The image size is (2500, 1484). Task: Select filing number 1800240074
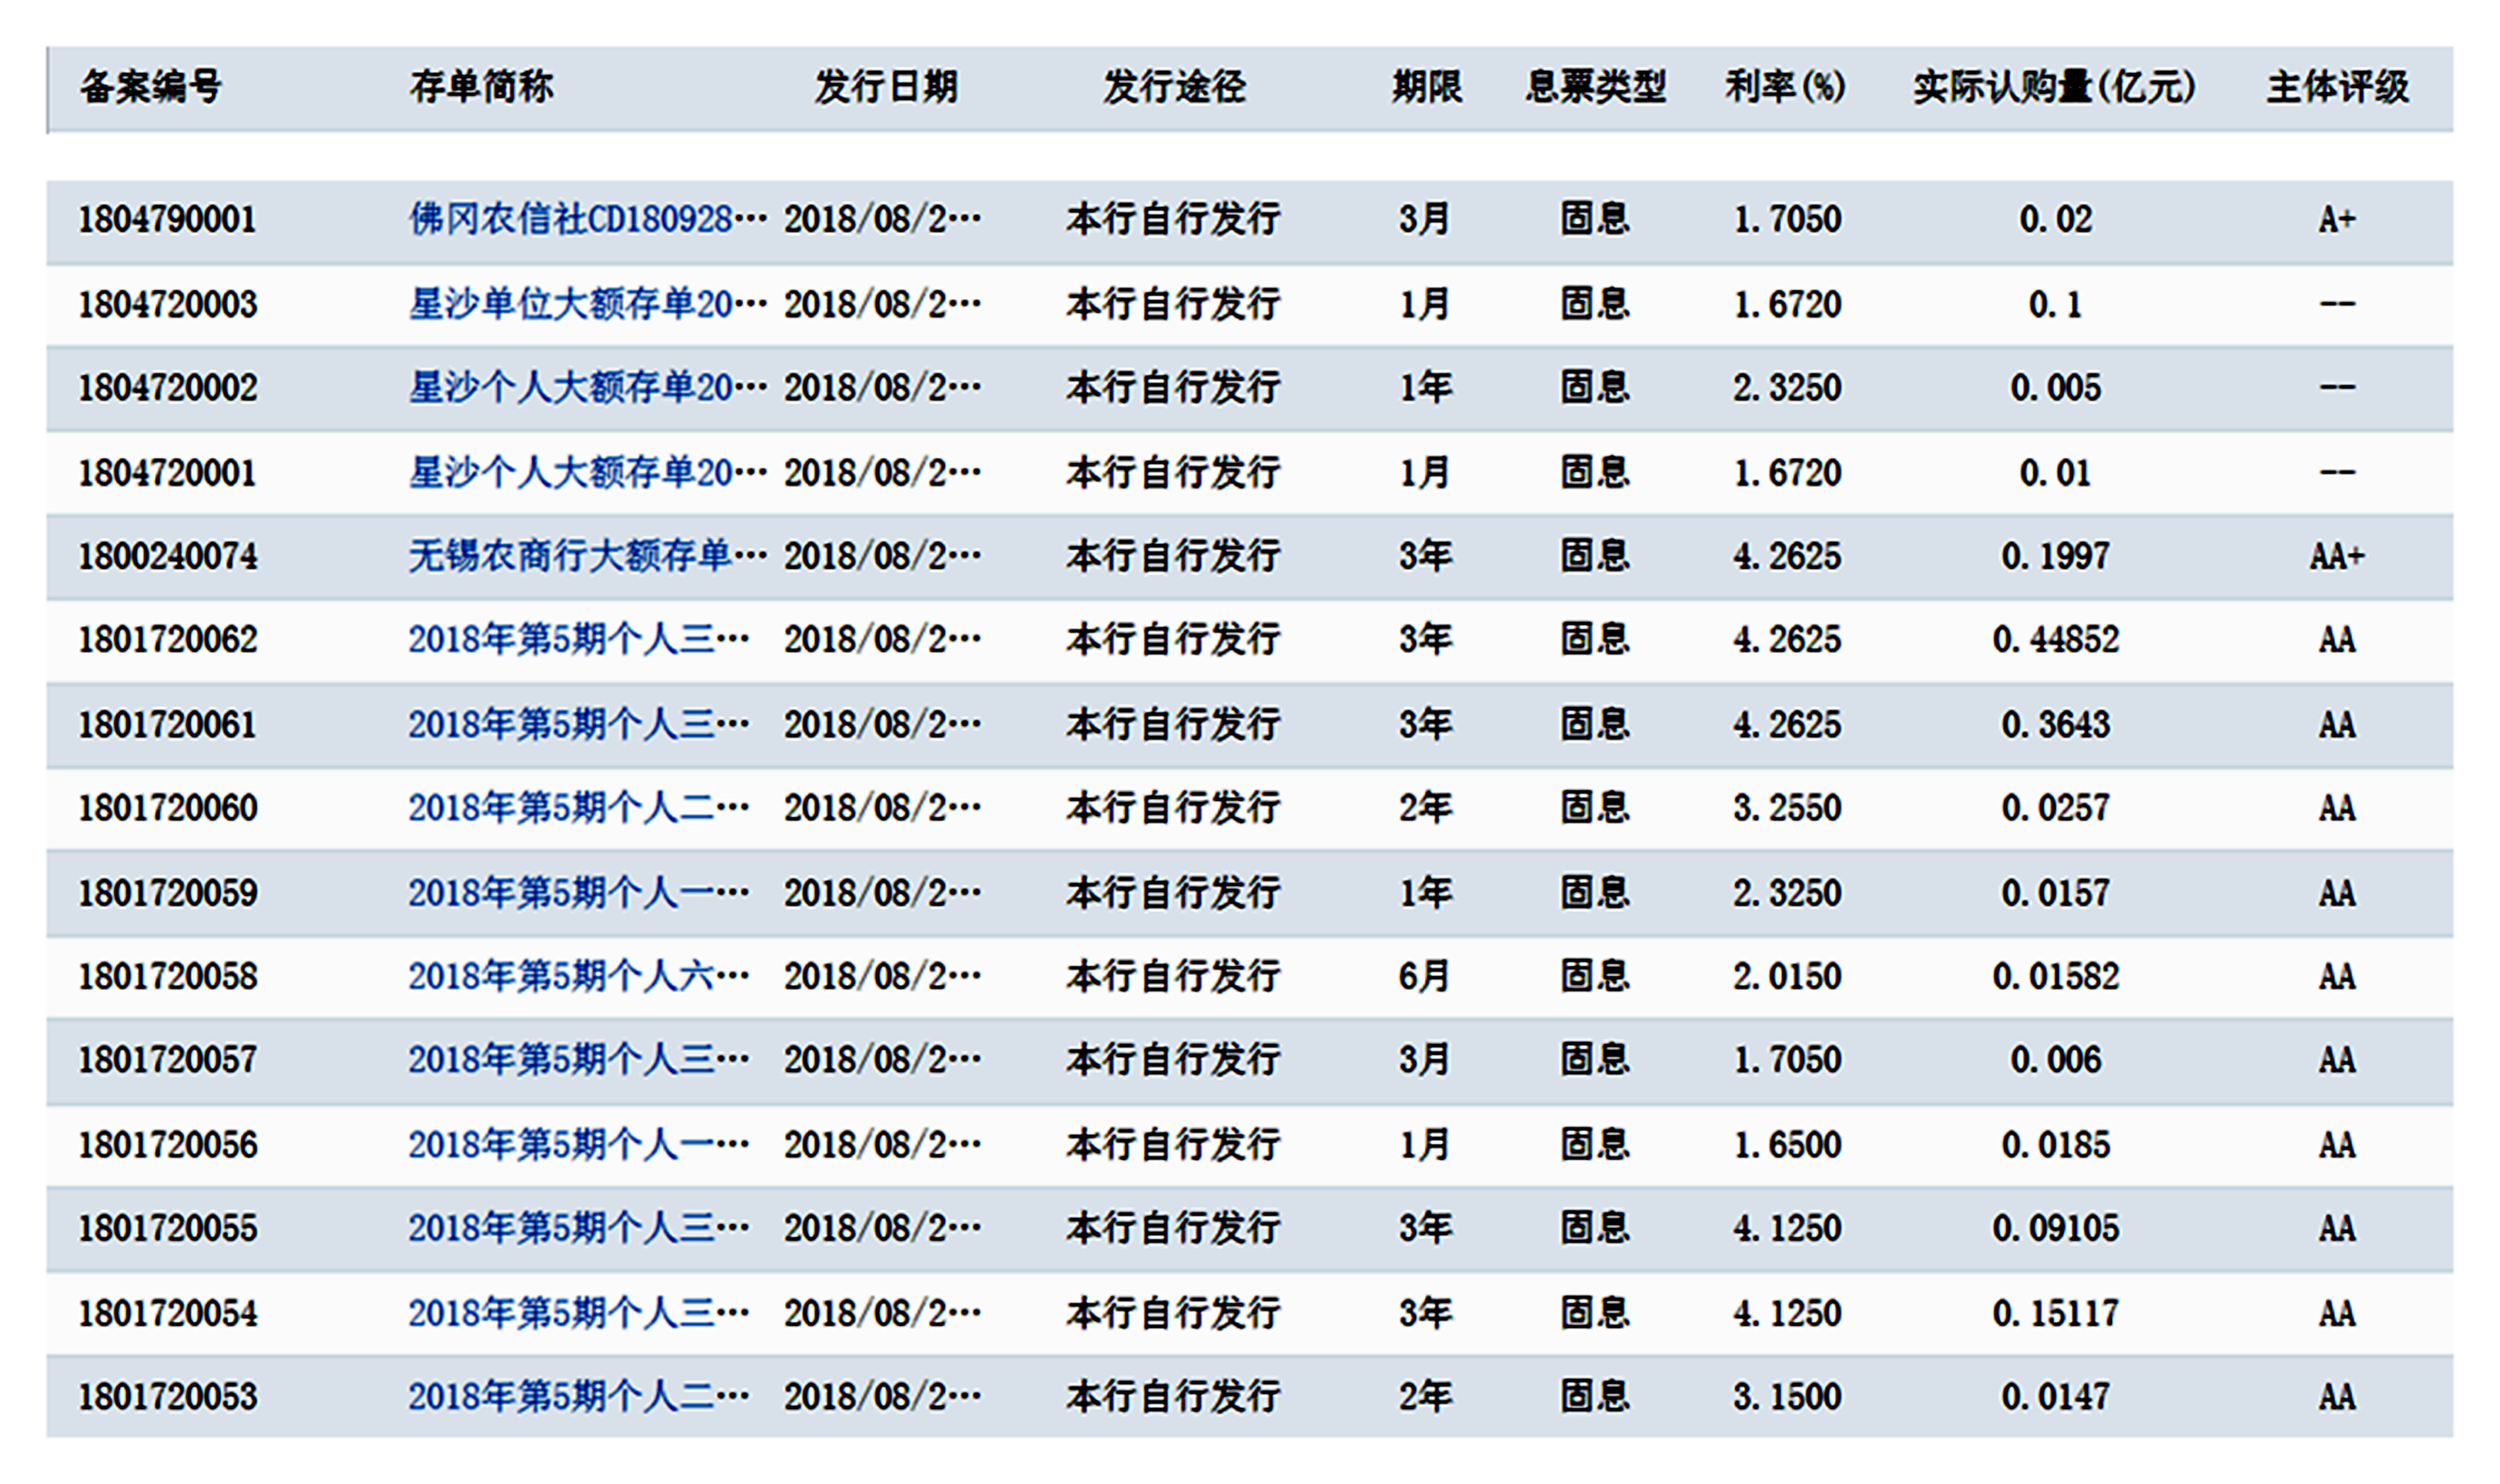[168, 556]
